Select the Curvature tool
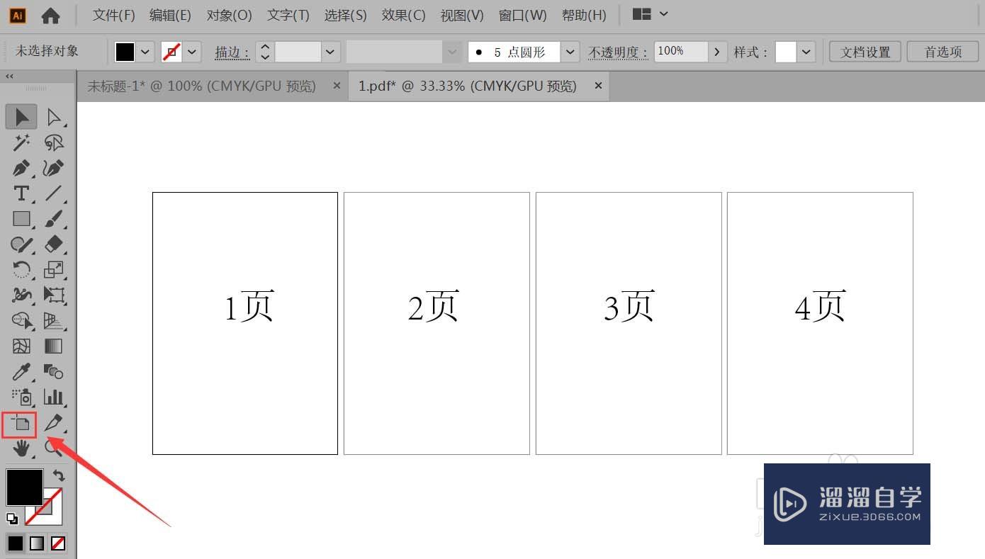The width and height of the screenshot is (985, 559). point(54,168)
